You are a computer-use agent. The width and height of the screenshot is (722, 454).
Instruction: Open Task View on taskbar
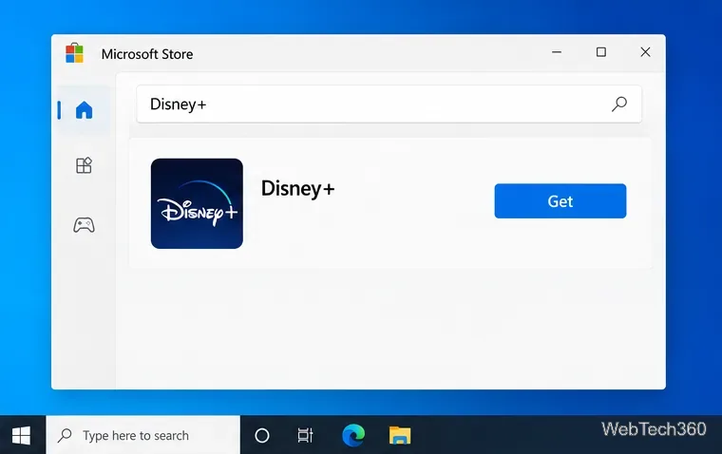(305, 436)
